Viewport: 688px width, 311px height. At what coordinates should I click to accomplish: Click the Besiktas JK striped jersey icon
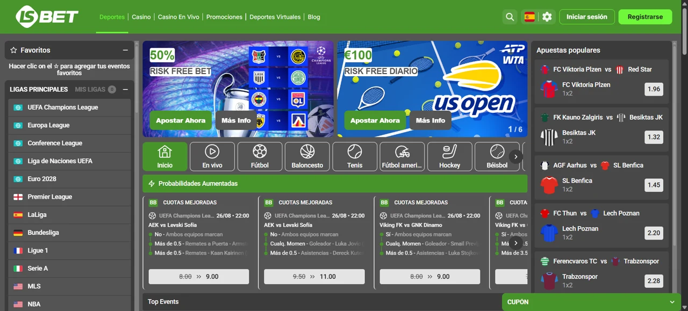pyautogui.click(x=549, y=137)
